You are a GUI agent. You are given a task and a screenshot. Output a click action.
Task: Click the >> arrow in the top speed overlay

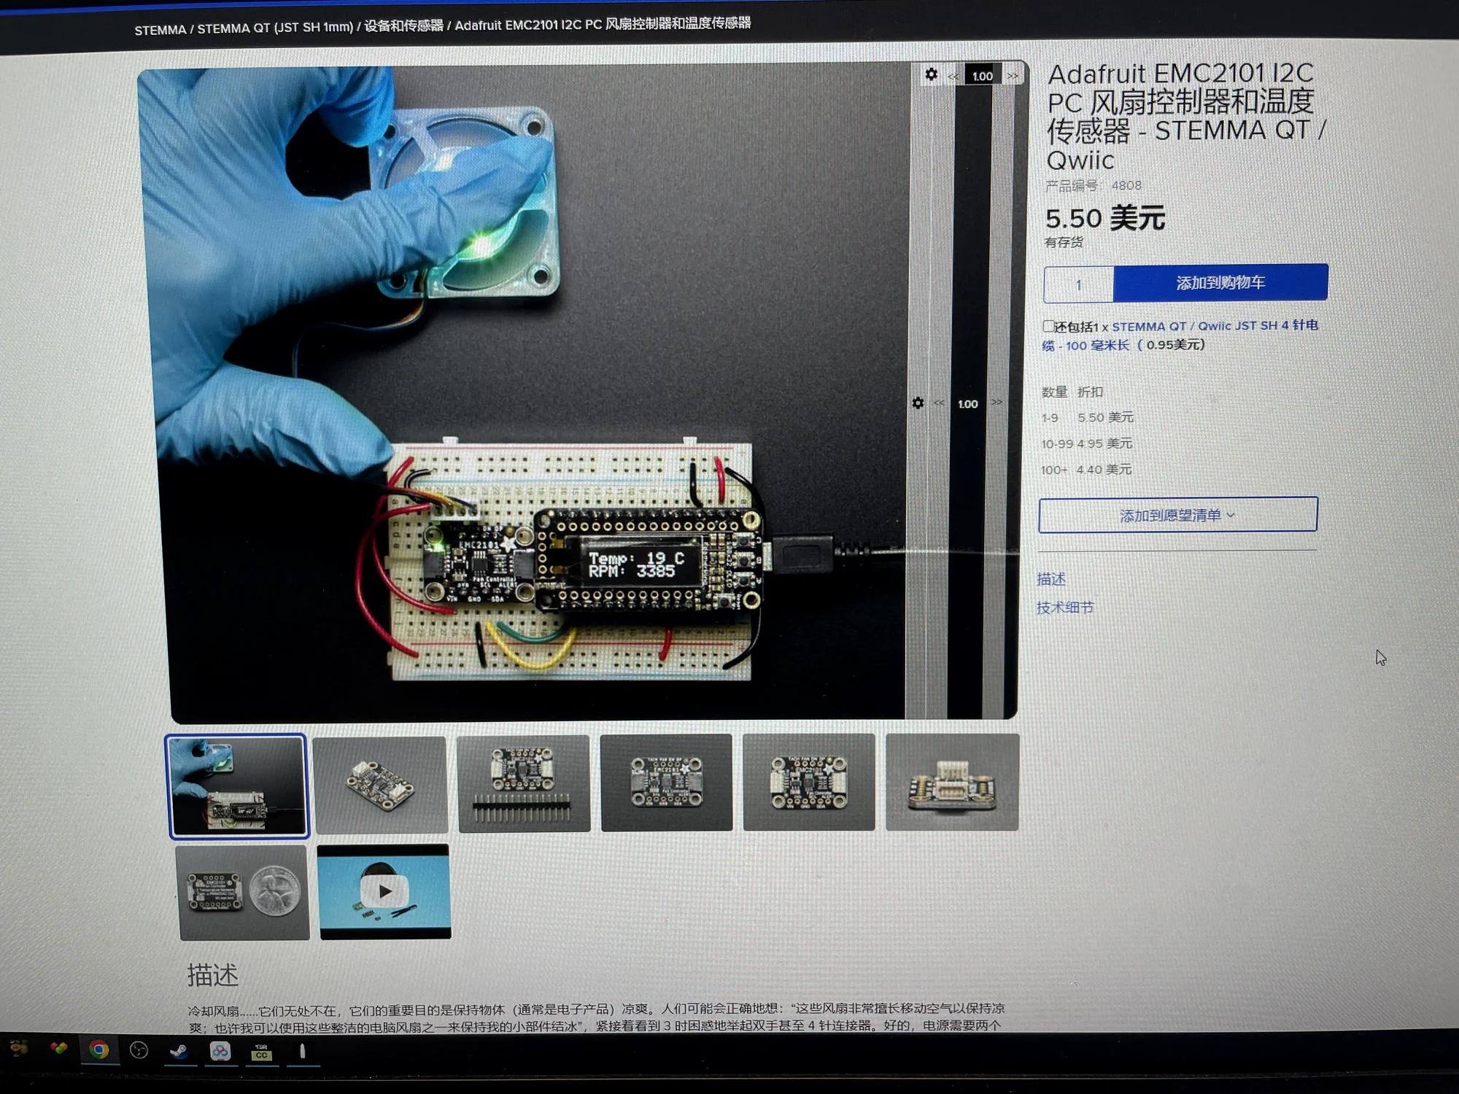click(1013, 76)
